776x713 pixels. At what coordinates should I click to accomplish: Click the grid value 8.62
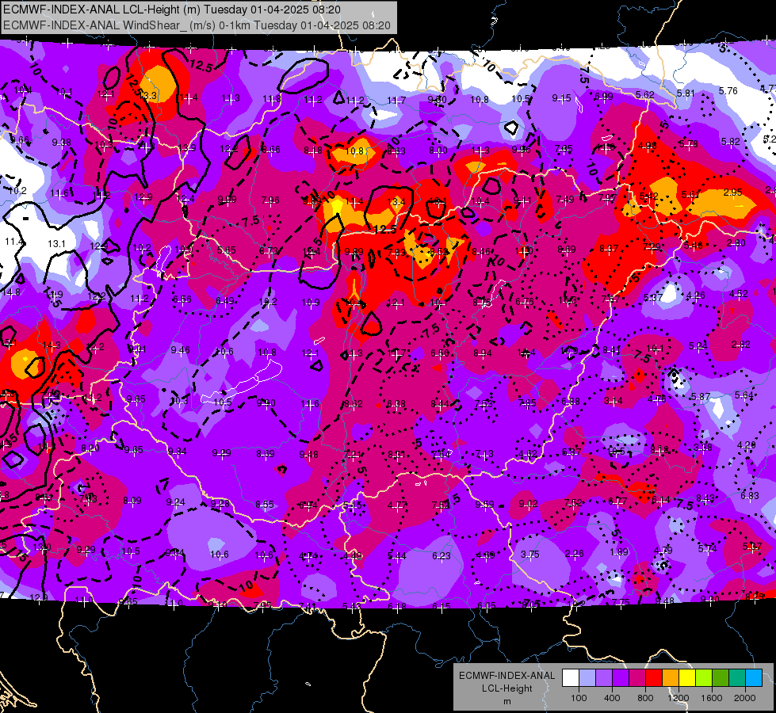click(353, 404)
